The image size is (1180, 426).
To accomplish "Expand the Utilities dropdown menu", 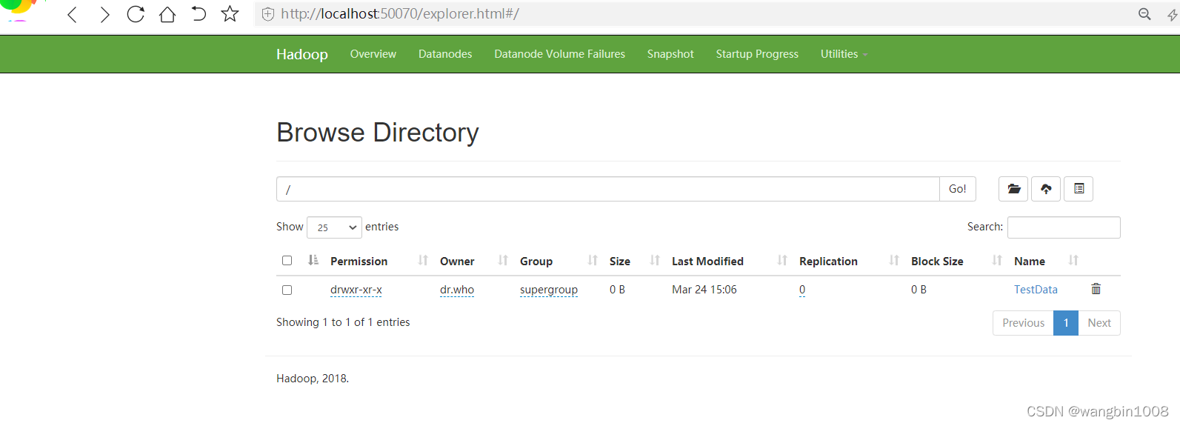I will coord(844,54).
